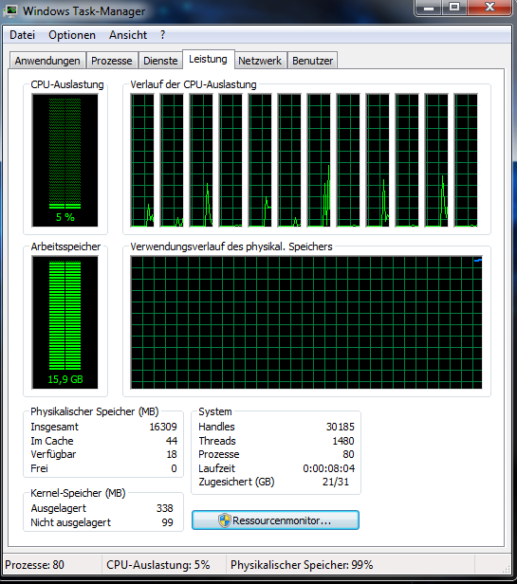Open the Optionen menu
The width and height of the screenshot is (517, 584).
[72, 35]
